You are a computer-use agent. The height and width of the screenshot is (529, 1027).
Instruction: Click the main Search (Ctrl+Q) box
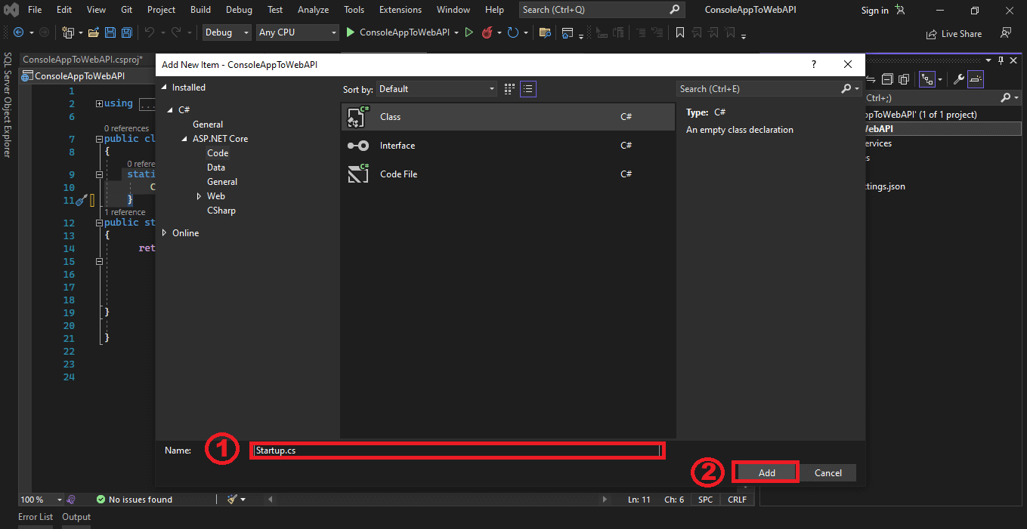602,10
